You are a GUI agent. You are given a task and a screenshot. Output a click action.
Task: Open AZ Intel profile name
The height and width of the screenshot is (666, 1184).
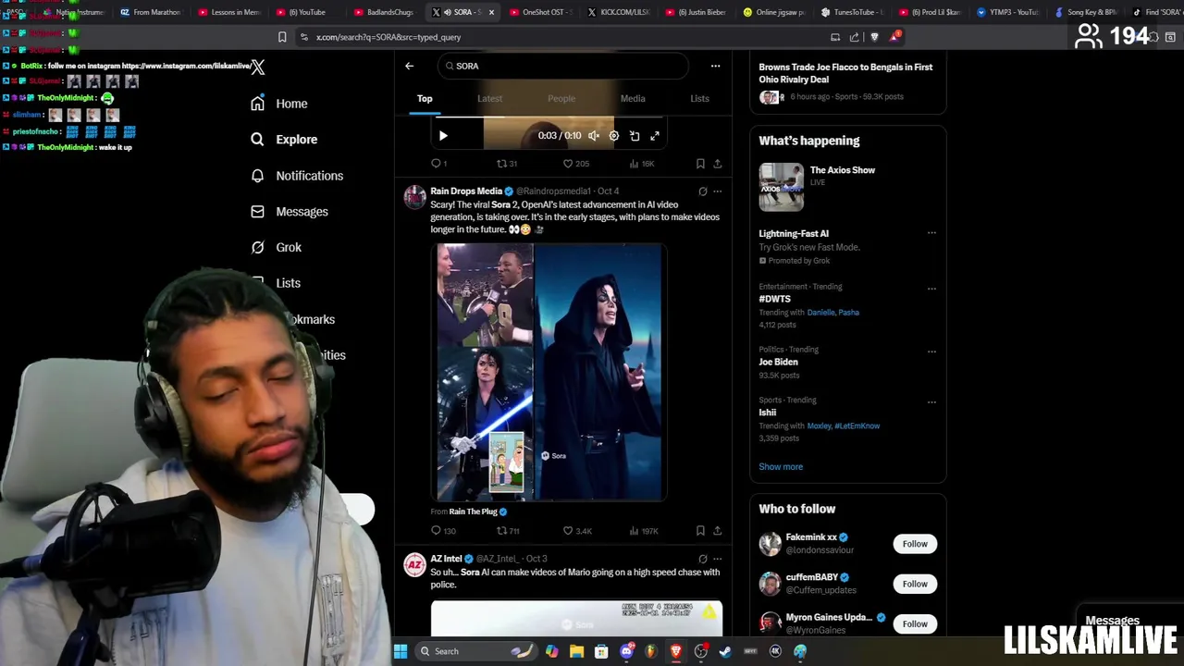tap(446, 559)
